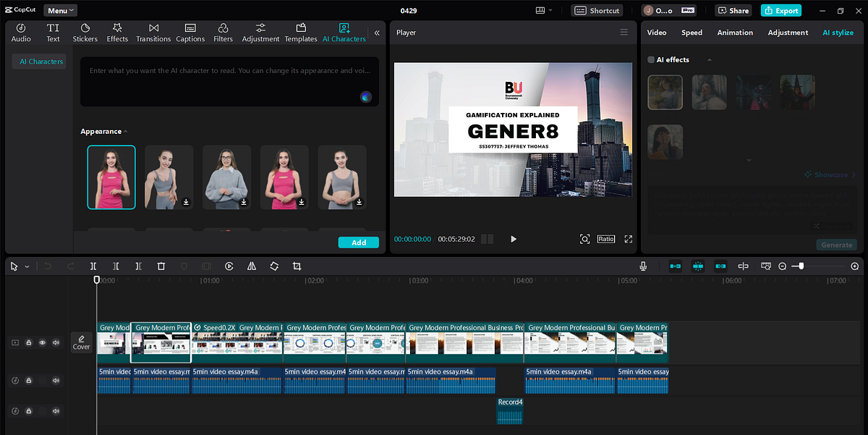Open the Menu dropdown in the top bar

[x=59, y=10]
